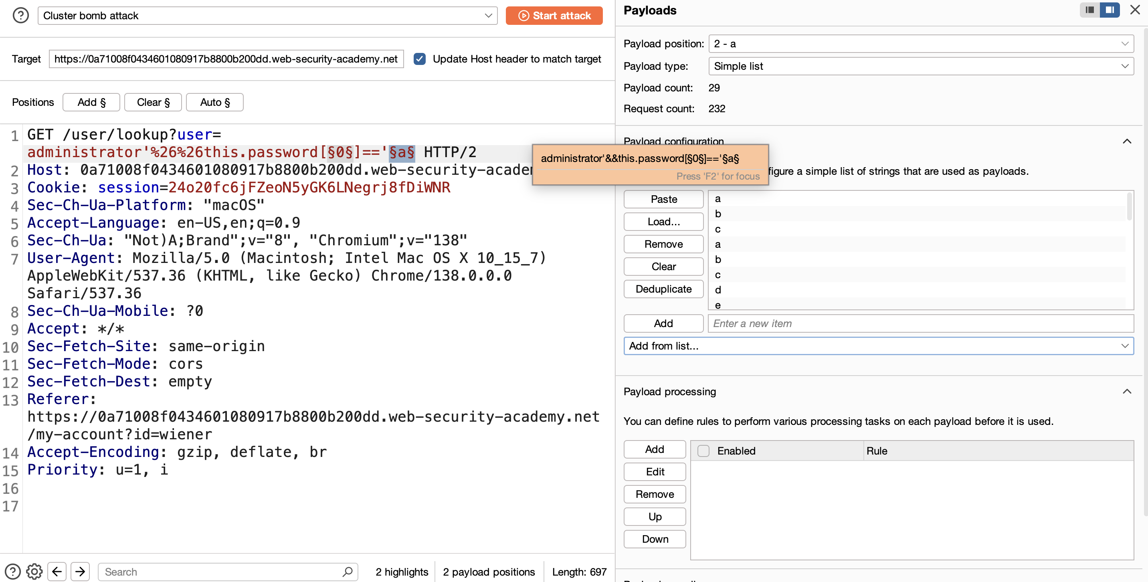
Task: Click the highlighted §a§ payload marker
Action: (x=402, y=152)
